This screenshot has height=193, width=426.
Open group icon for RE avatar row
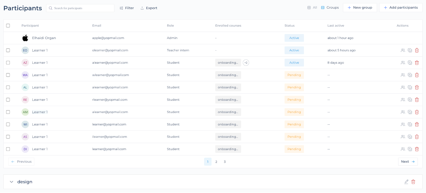[x=403, y=100]
